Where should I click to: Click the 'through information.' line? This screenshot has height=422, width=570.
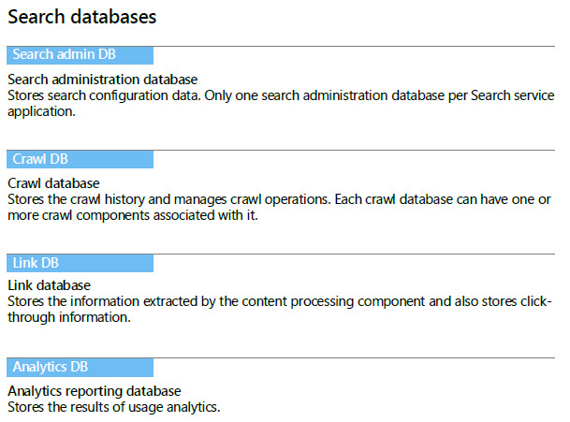tap(69, 317)
